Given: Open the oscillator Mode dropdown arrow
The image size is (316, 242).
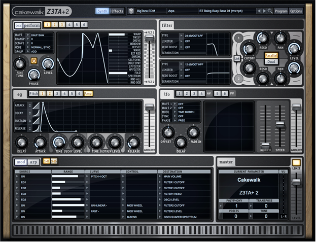Looking at the screenshot, I should click(x=28, y=47).
